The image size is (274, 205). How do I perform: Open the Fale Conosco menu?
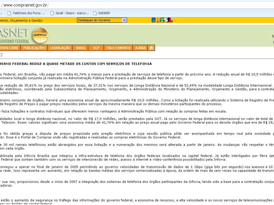pyautogui.click(x=119, y=48)
